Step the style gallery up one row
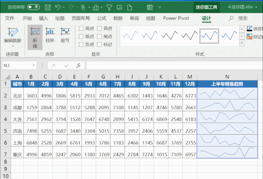 coord(242,29)
